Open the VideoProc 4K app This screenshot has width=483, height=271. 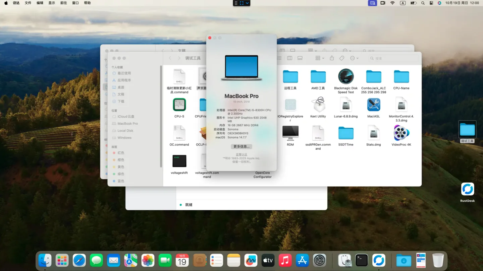click(x=401, y=133)
